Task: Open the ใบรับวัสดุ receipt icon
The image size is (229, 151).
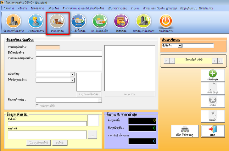Action: (x=121, y=21)
